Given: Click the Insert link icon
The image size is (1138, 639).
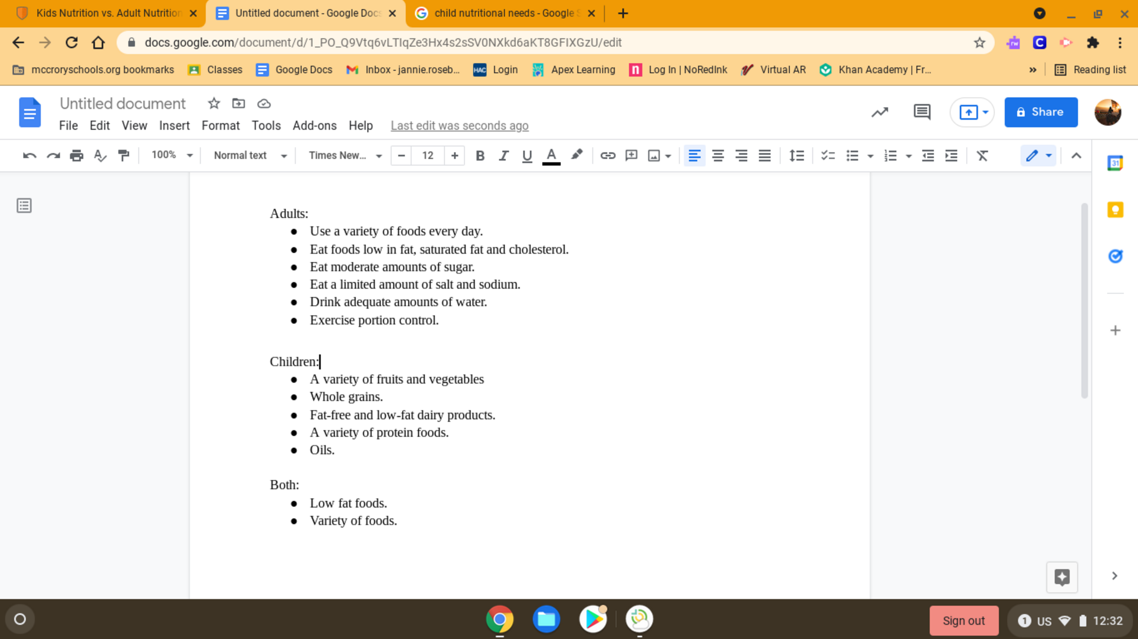Looking at the screenshot, I should (607, 156).
